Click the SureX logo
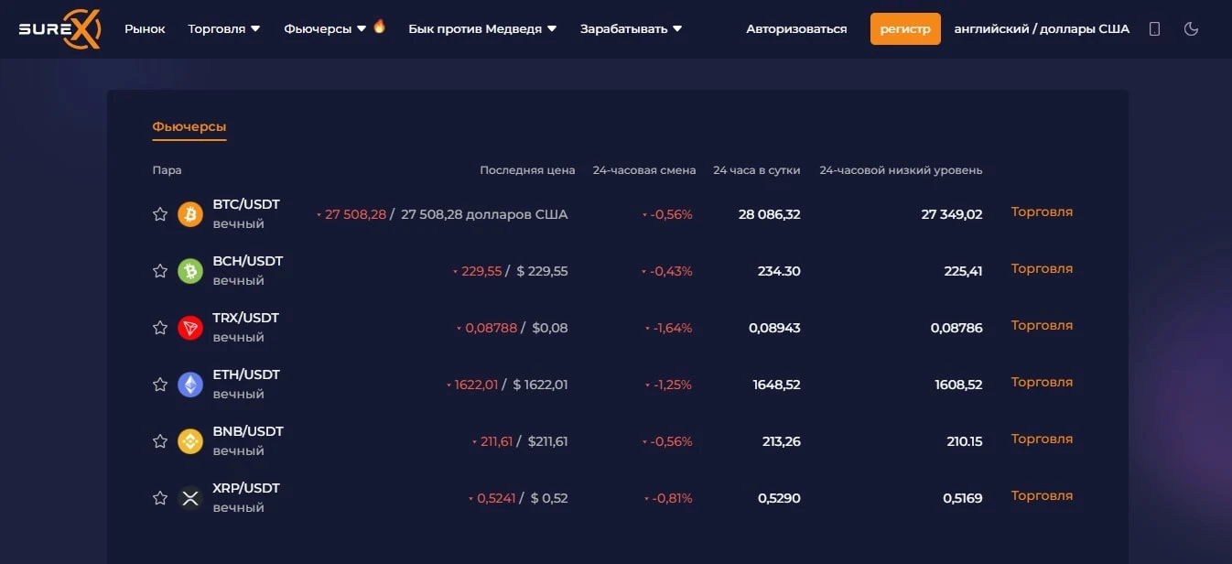The height and width of the screenshot is (564, 1232). click(x=60, y=28)
